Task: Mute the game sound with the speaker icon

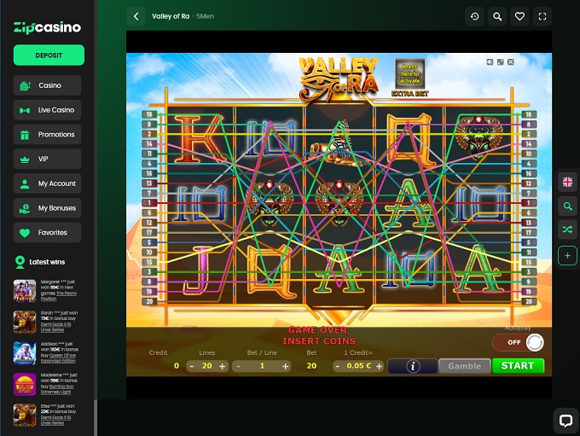Action: [x=490, y=62]
